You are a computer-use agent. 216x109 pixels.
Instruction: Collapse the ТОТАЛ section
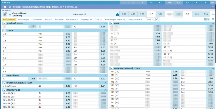pyautogui.click(x=105, y=31)
